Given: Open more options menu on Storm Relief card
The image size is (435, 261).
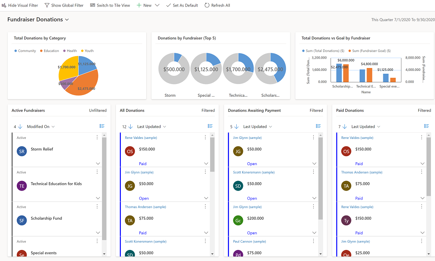Looking at the screenshot, I should [97, 137].
